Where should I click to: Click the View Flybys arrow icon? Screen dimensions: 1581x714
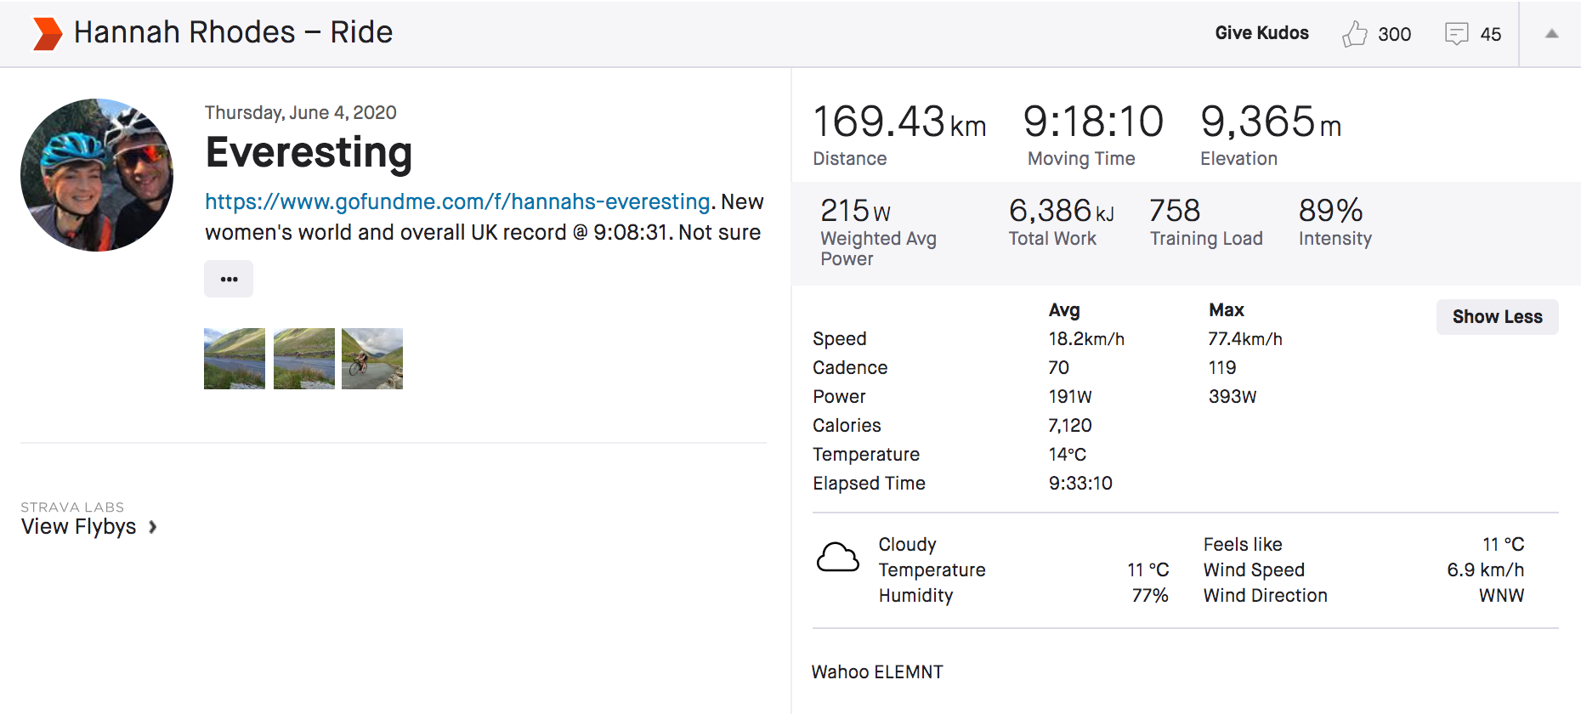pos(153,527)
